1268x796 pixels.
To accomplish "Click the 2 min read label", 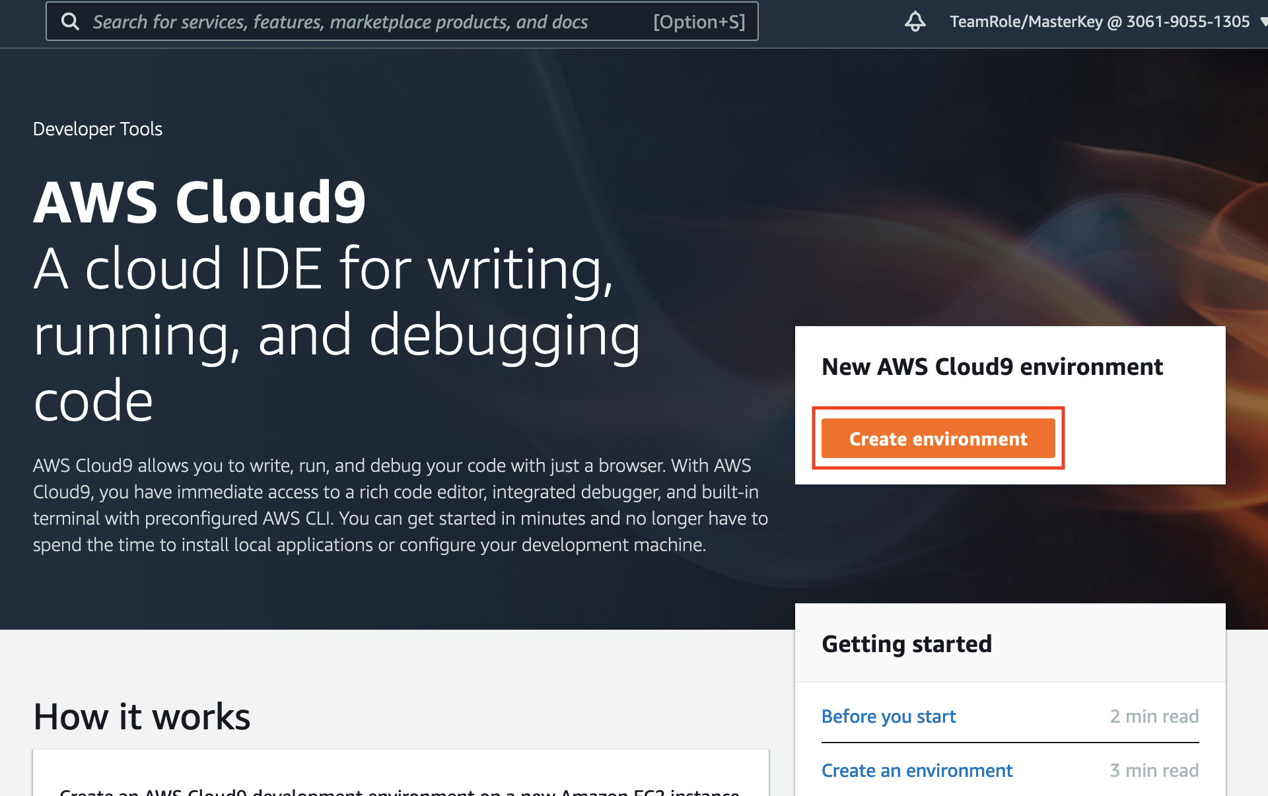I will click(1154, 716).
